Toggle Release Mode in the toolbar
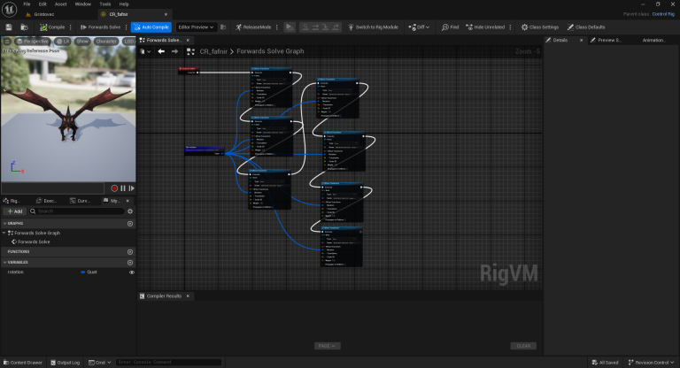Image resolution: width=680 pixels, height=368 pixels. point(257,27)
